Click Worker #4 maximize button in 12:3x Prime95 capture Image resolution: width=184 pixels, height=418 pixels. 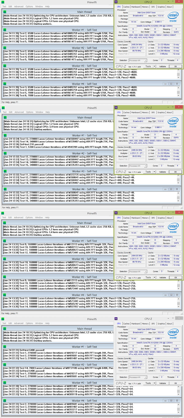[171, 189]
